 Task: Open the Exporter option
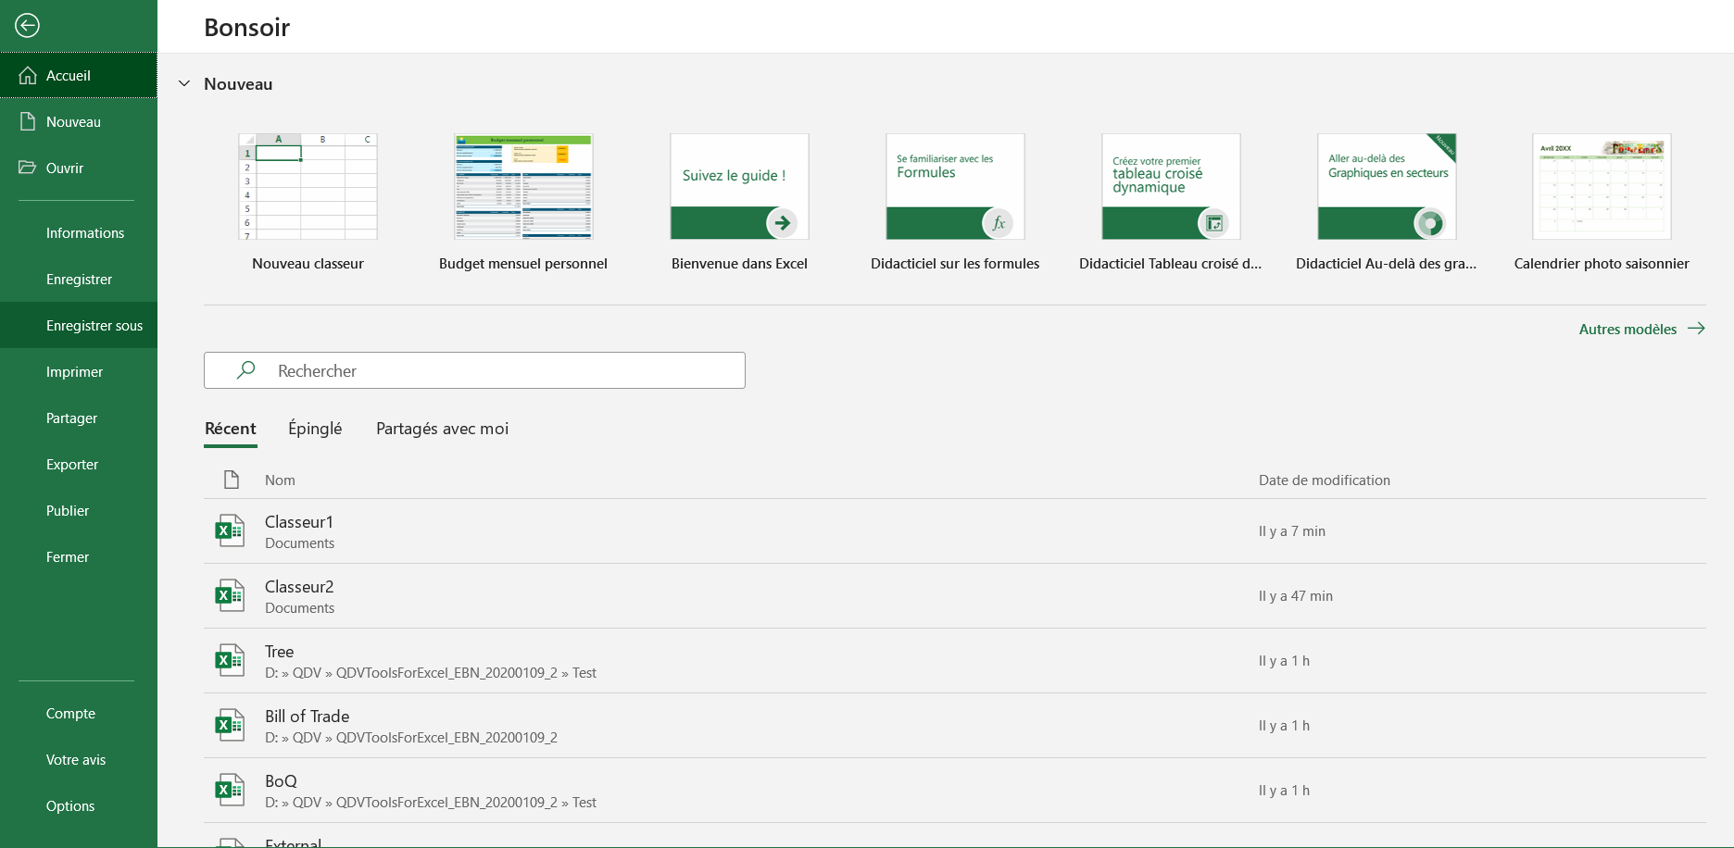[x=79, y=464]
